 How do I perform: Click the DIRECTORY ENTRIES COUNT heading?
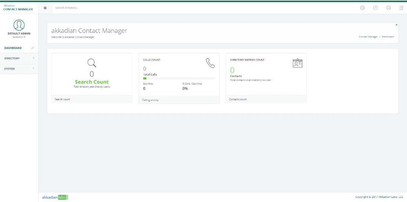pos(247,60)
